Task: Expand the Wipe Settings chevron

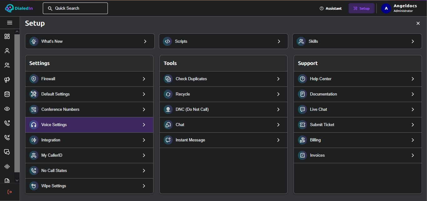Action: coord(144,186)
